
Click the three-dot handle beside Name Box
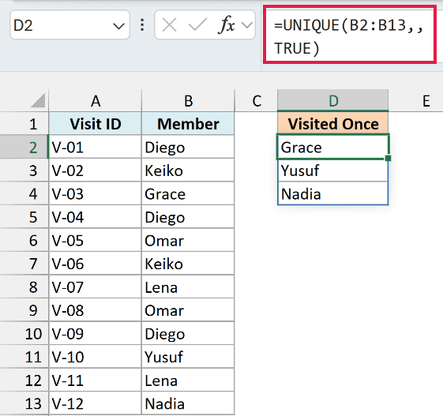coord(142,24)
